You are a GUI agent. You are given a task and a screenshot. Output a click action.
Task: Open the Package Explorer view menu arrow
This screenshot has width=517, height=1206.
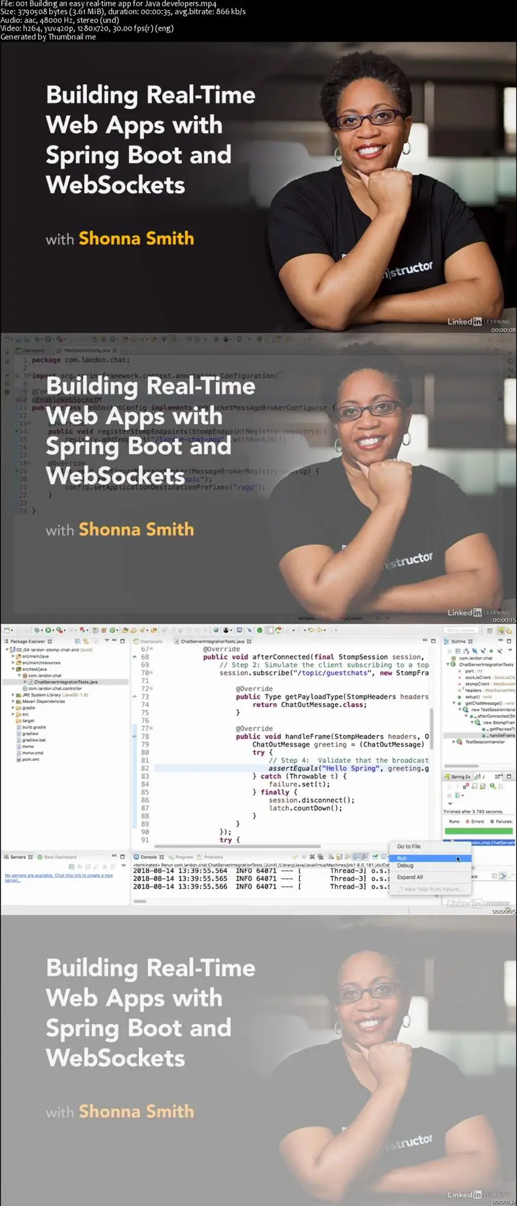[106, 641]
